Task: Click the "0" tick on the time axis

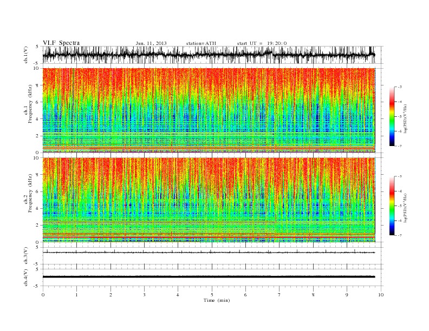Action: click(x=43, y=295)
